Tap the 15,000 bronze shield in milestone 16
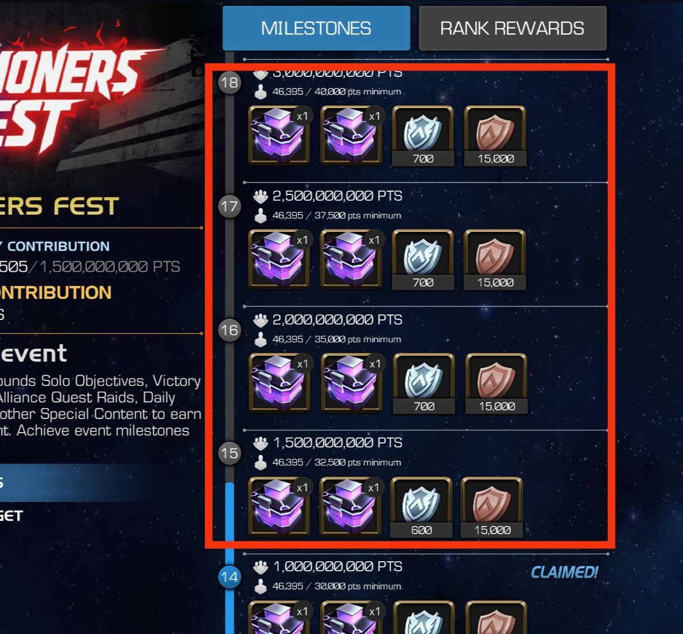 coord(497,383)
